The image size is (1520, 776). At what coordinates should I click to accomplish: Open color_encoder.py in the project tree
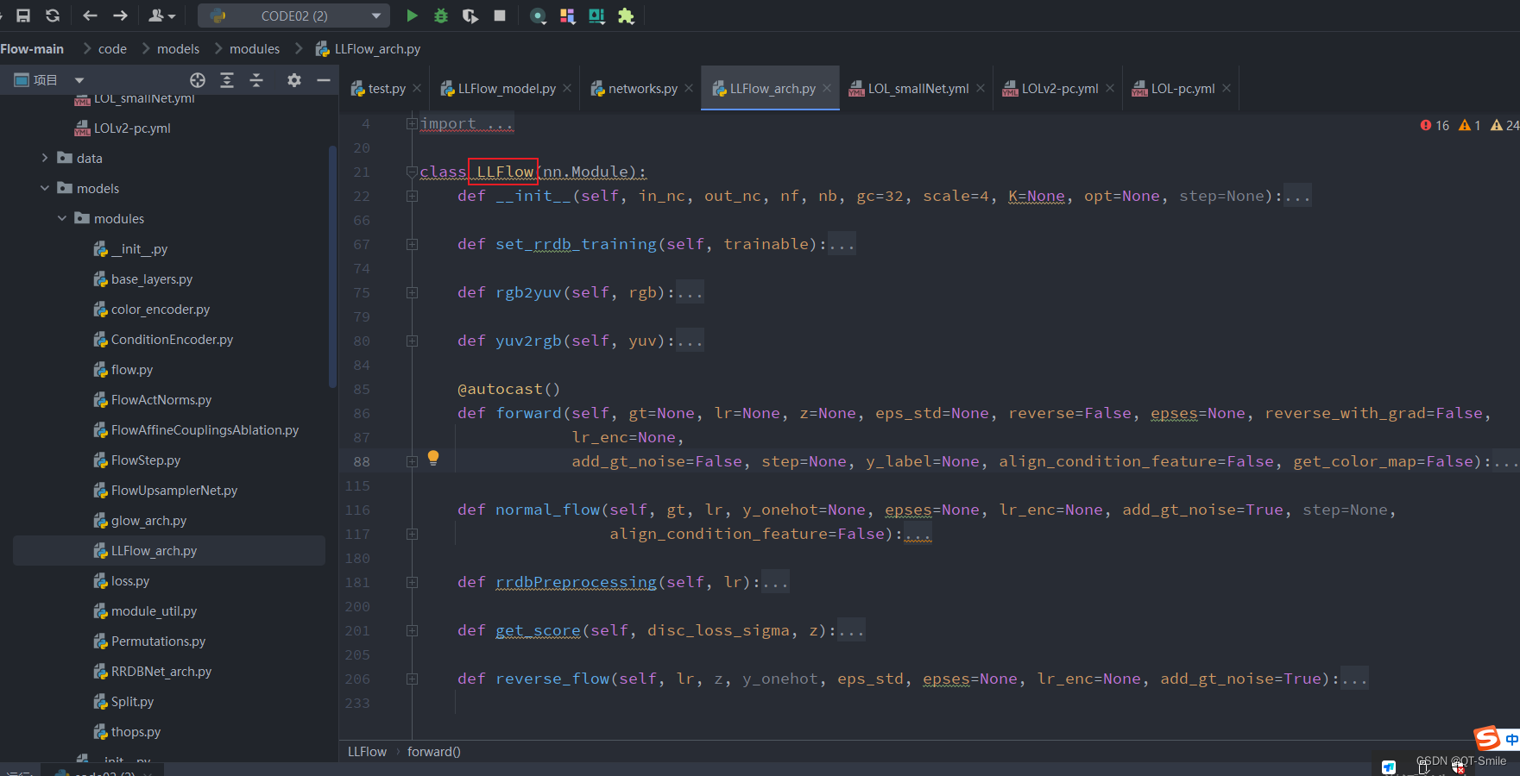pos(161,310)
